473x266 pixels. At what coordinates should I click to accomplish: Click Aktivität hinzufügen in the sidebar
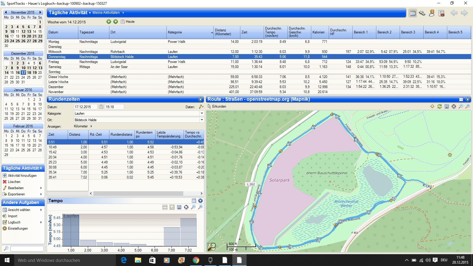pos(22,176)
